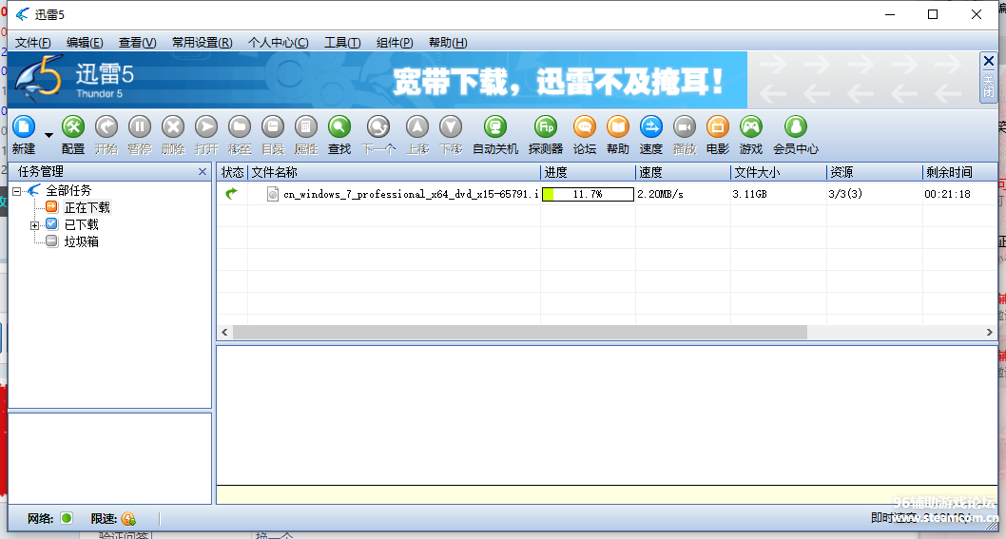The width and height of the screenshot is (1006, 539).
Task: Toggle the green 网络 network status indicator
Action: (67, 518)
